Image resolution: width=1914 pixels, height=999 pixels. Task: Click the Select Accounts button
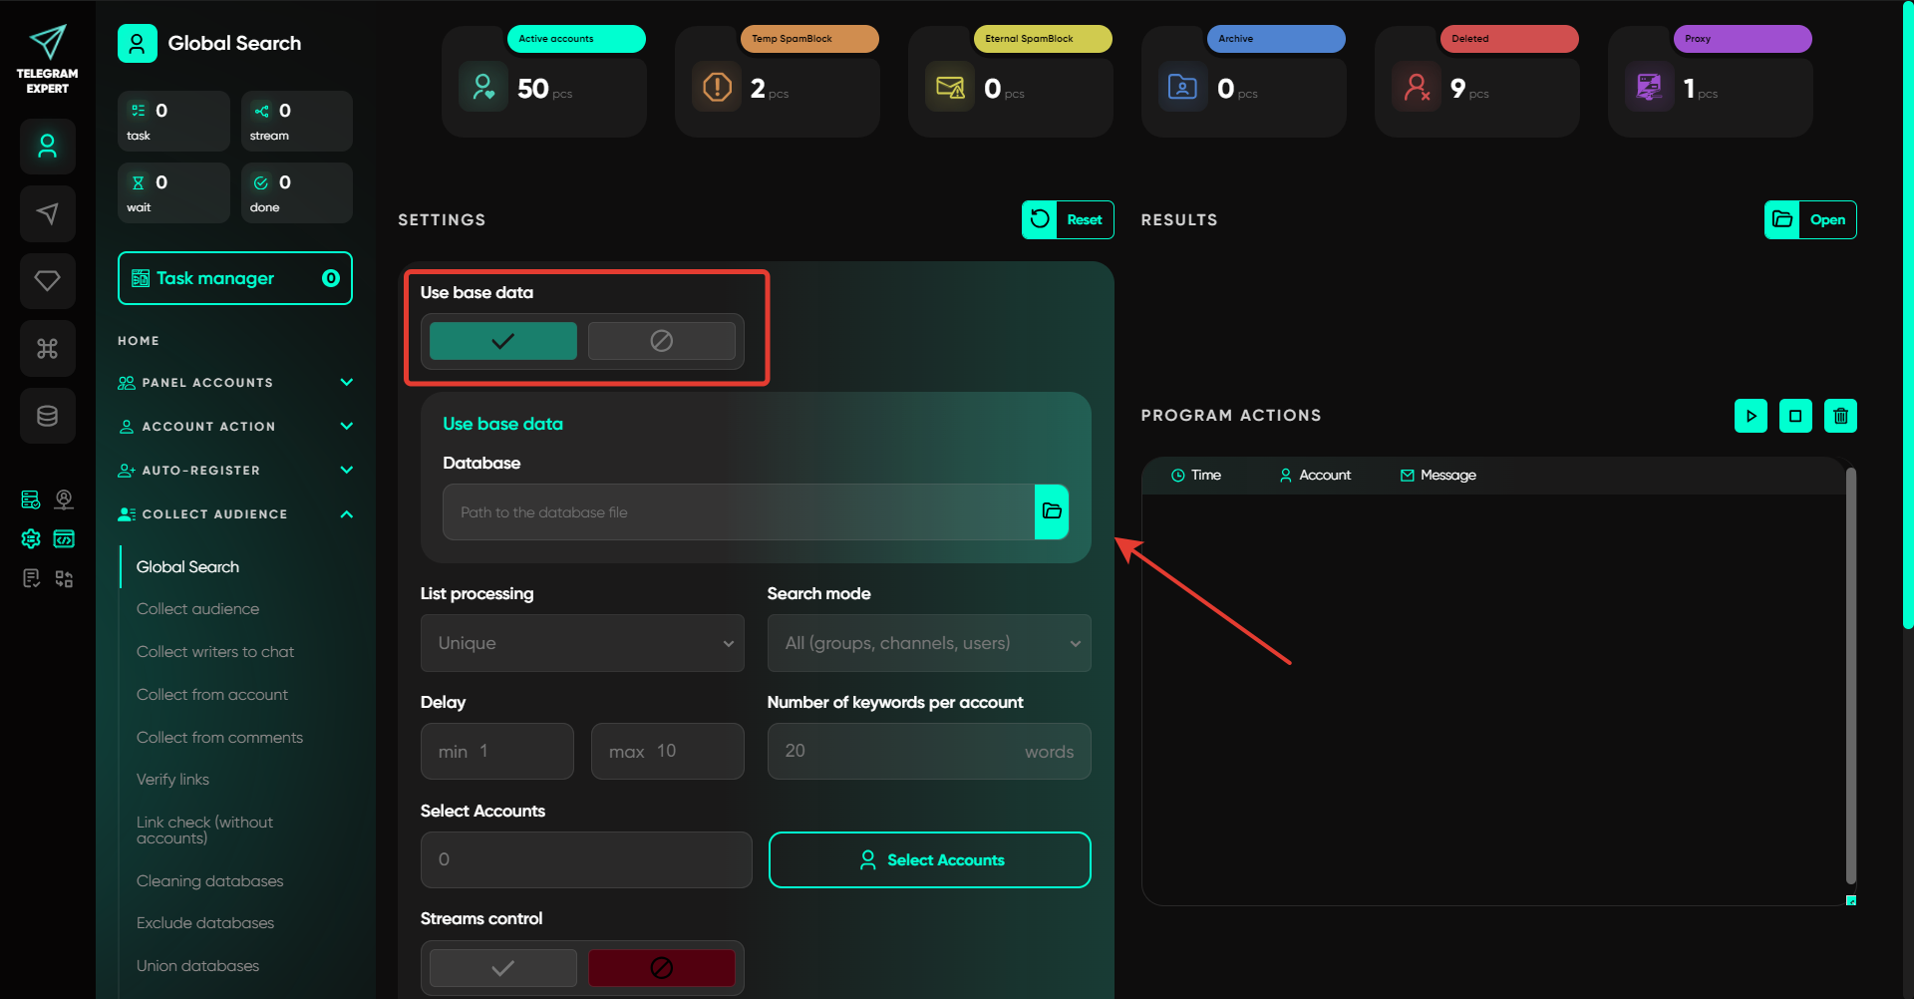(x=929, y=859)
